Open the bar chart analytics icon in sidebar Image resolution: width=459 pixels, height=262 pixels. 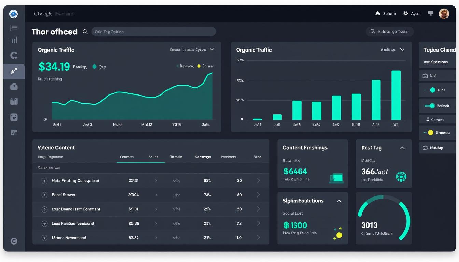(14, 40)
